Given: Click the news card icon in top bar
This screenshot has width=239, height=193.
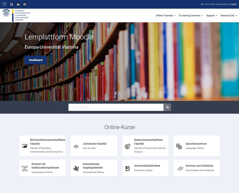Looking at the screenshot, I should [x=25, y=4].
